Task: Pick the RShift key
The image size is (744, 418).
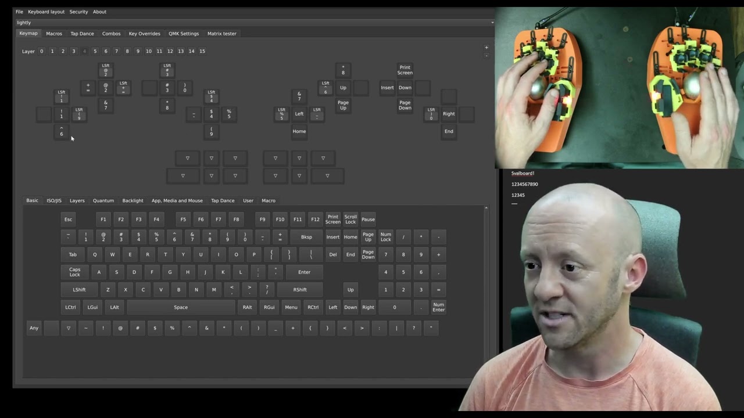Action: click(300, 290)
